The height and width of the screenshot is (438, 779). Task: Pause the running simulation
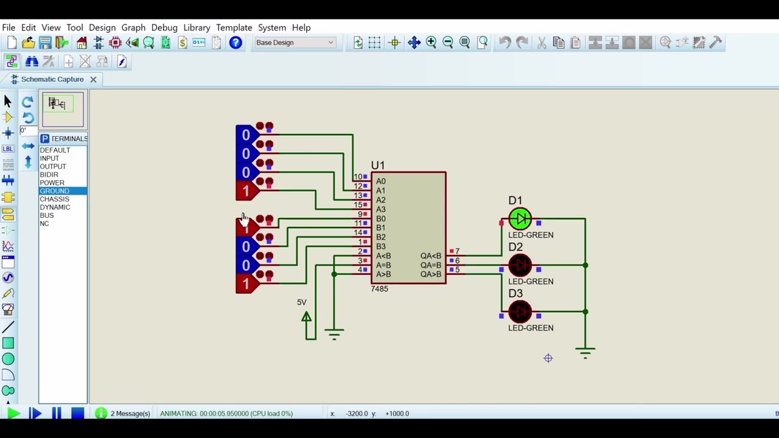(57, 414)
